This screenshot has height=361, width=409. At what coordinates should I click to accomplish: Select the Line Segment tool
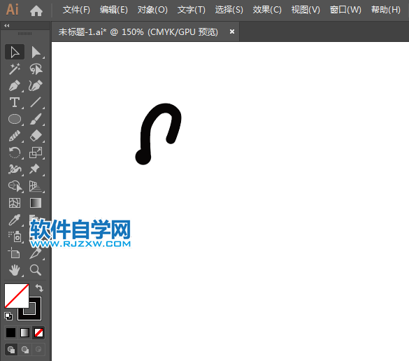(36, 102)
